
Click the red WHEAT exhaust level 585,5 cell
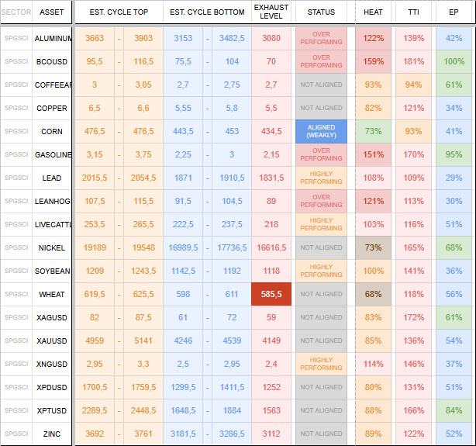(271, 294)
